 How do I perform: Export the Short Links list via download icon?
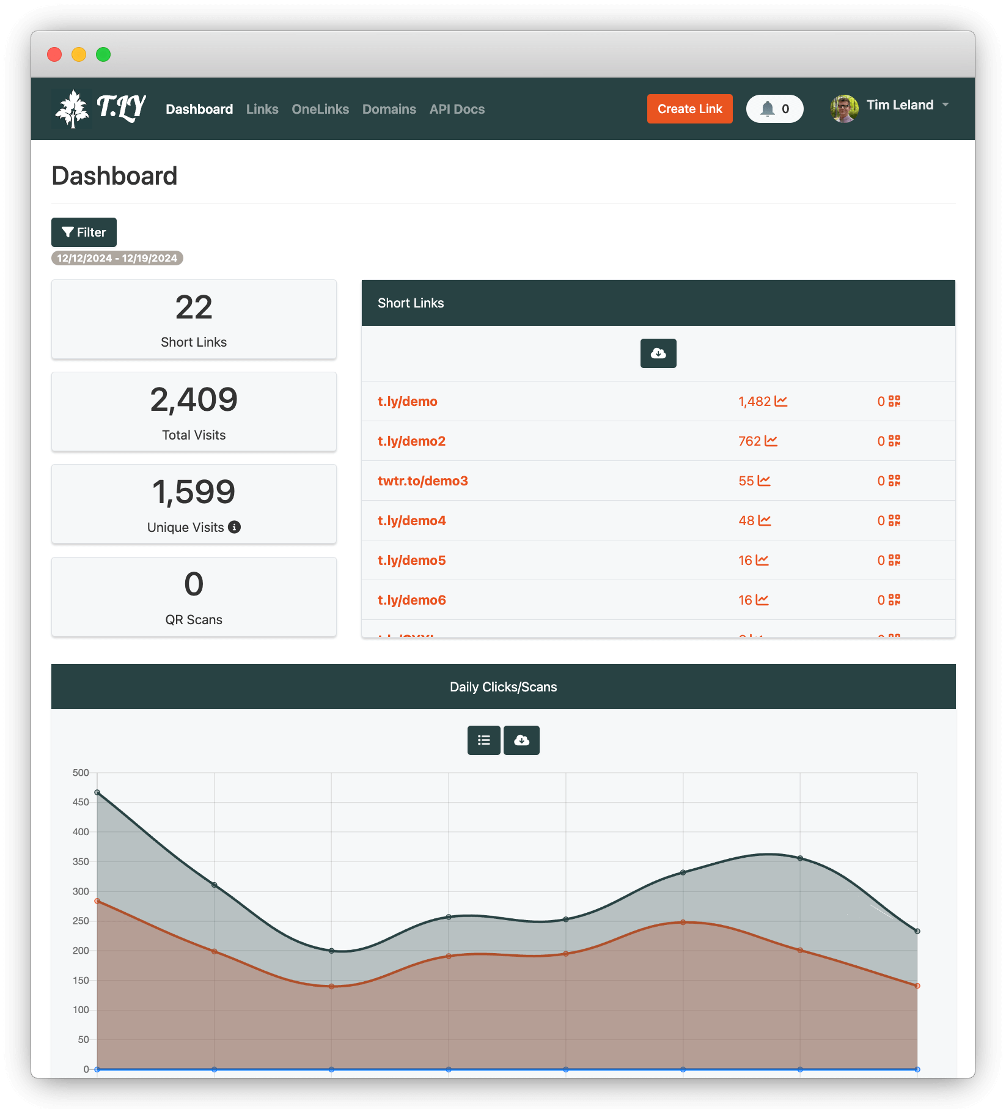coord(658,353)
